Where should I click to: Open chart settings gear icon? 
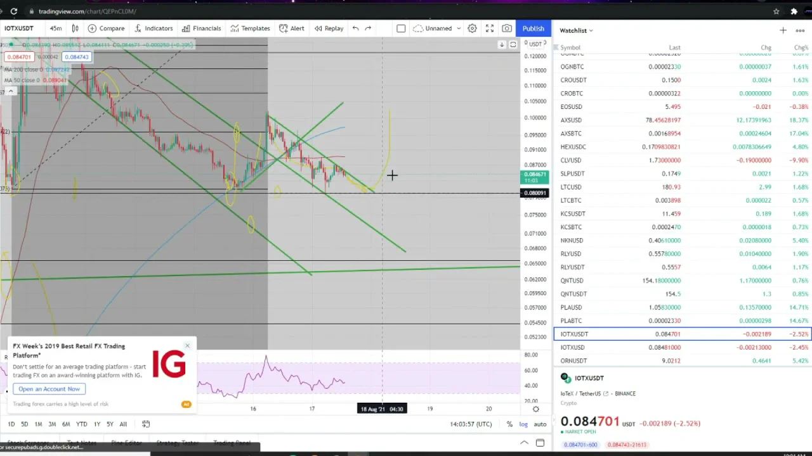472,28
